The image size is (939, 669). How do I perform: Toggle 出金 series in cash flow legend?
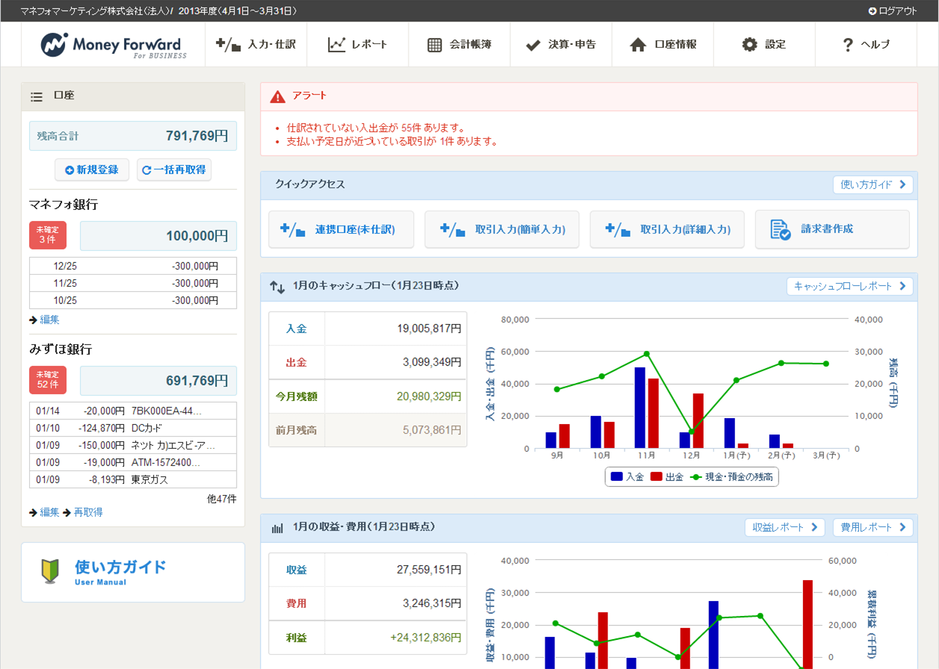click(x=666, y=476)
